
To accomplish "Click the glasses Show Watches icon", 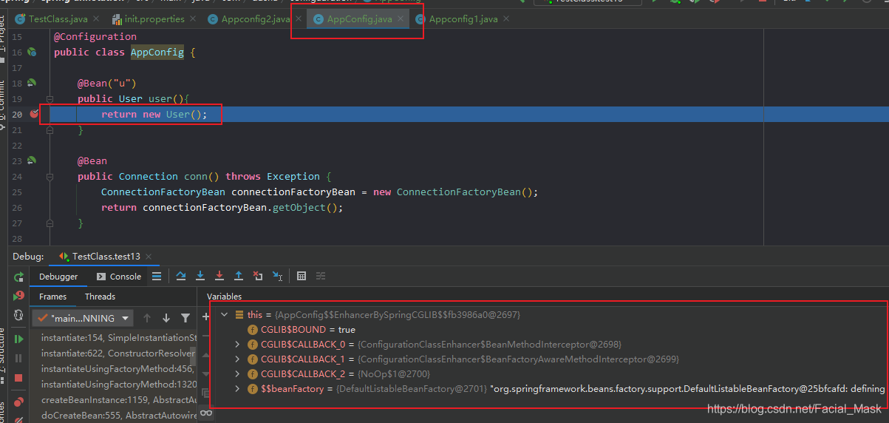I will click(206, 413).
